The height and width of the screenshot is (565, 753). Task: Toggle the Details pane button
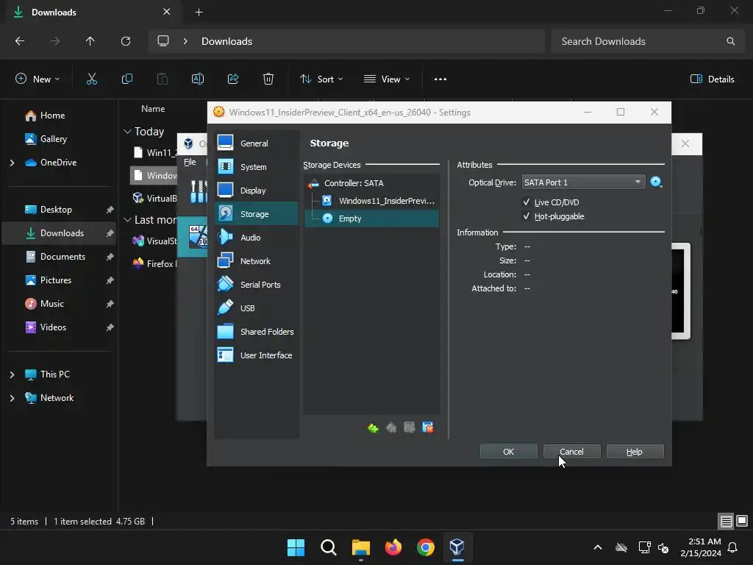click(x=712, y=79)
